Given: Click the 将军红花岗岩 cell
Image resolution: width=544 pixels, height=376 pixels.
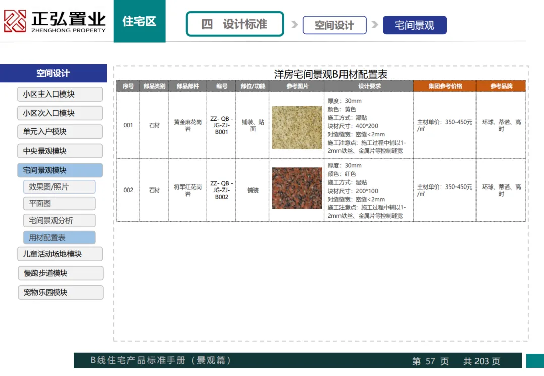Looking at the screenshot, I should pyautogui.click(x=188, y=190).
